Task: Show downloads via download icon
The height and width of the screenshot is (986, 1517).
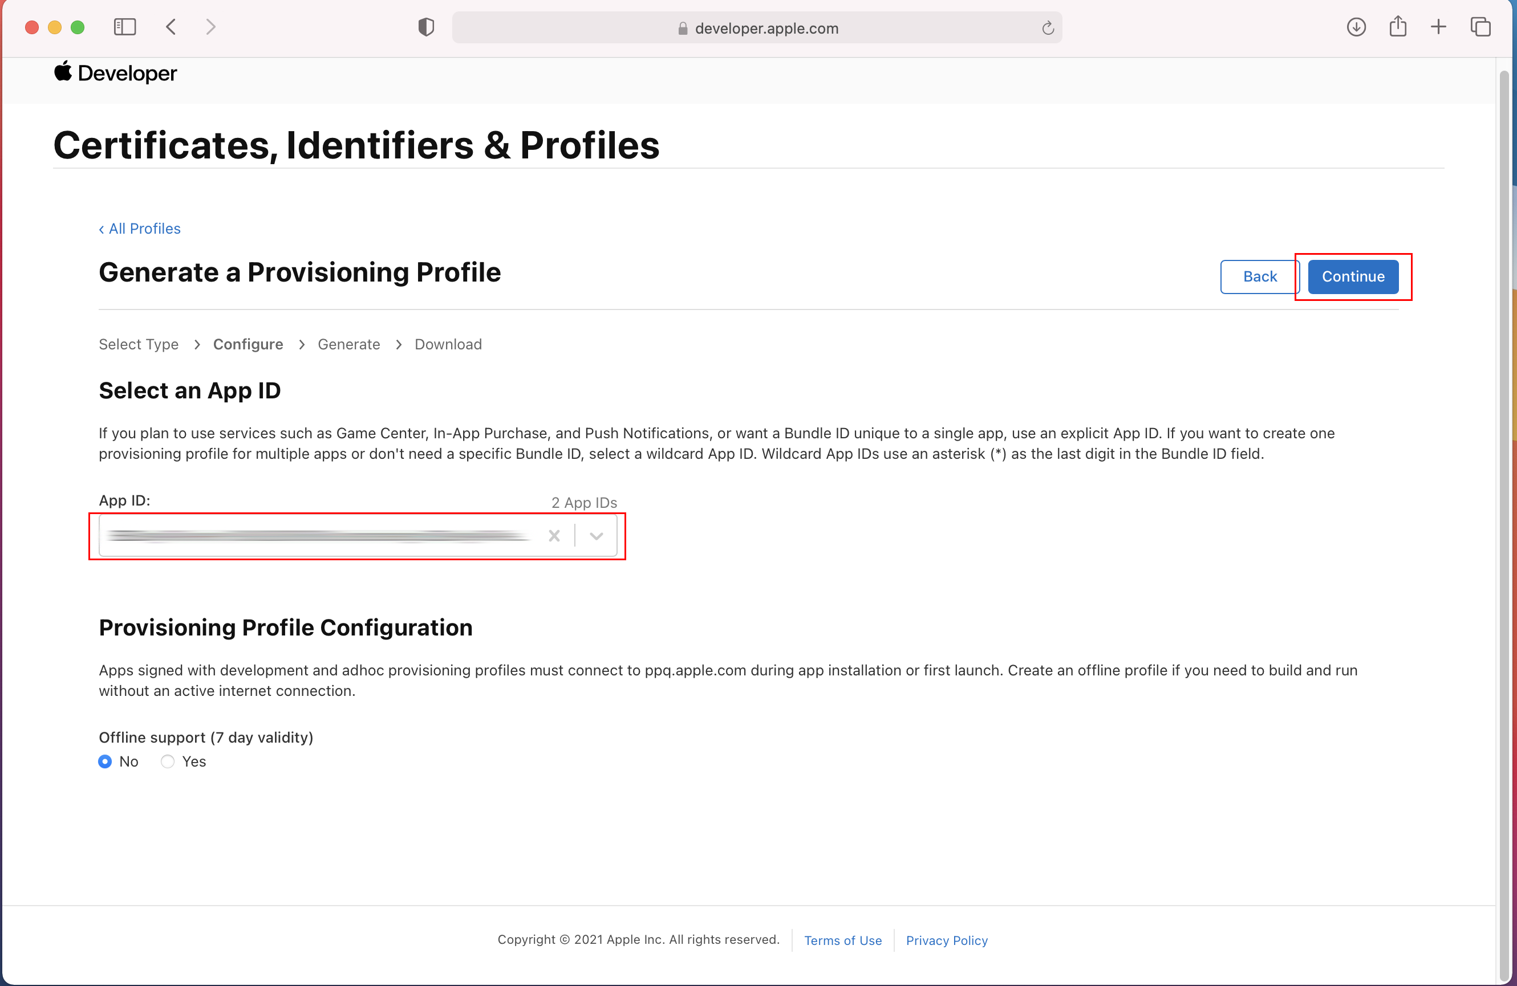Action: point(1356,27)
